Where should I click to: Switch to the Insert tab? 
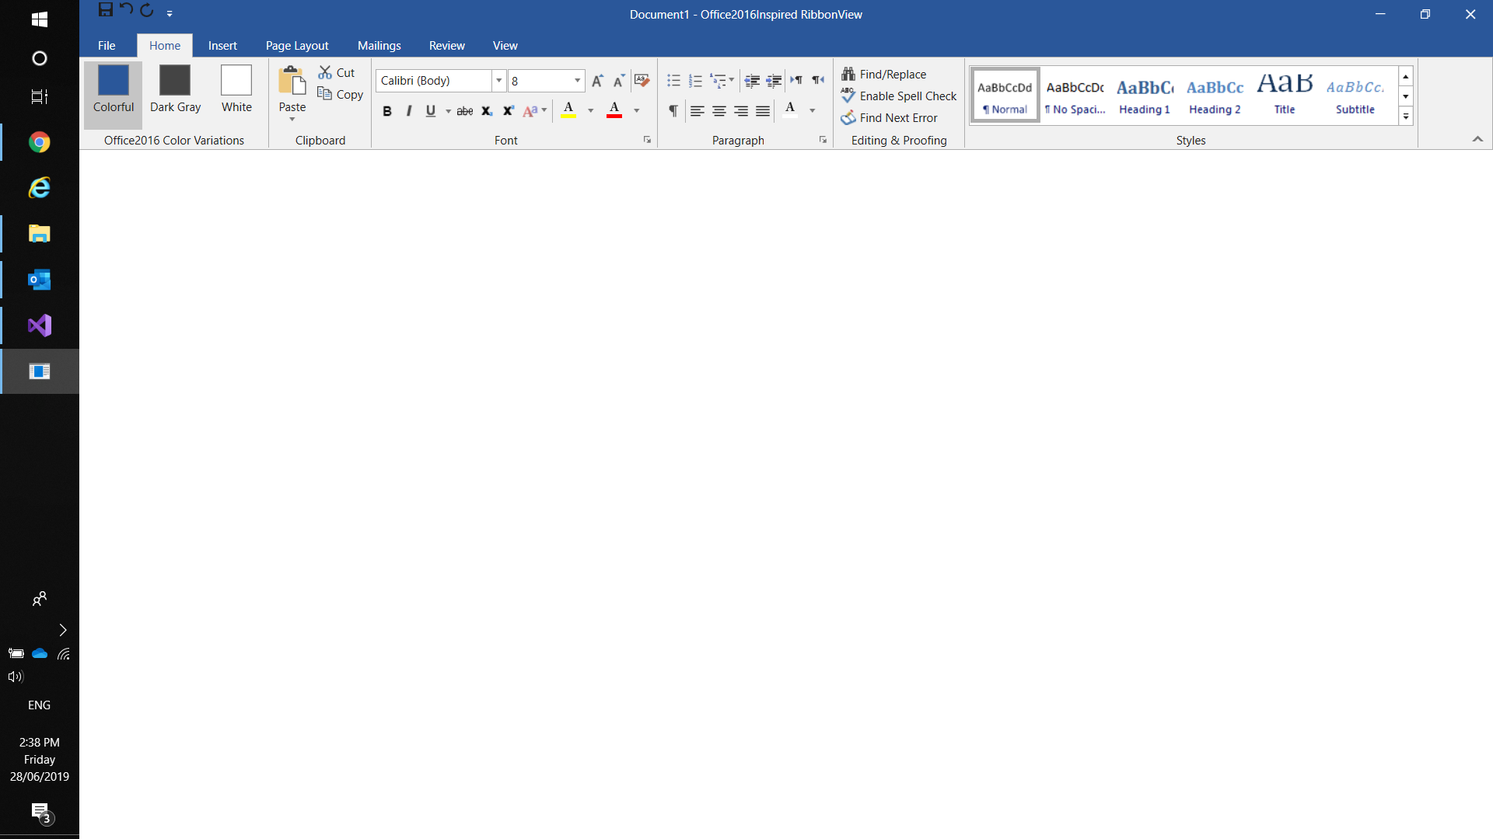[x=222, y=46]
